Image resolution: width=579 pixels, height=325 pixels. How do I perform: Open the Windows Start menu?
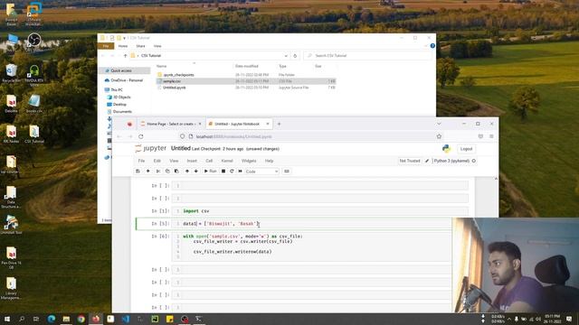pyautogui.click(x=7, y=319)
